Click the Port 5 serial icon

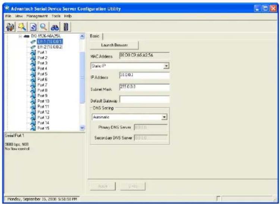33,74
